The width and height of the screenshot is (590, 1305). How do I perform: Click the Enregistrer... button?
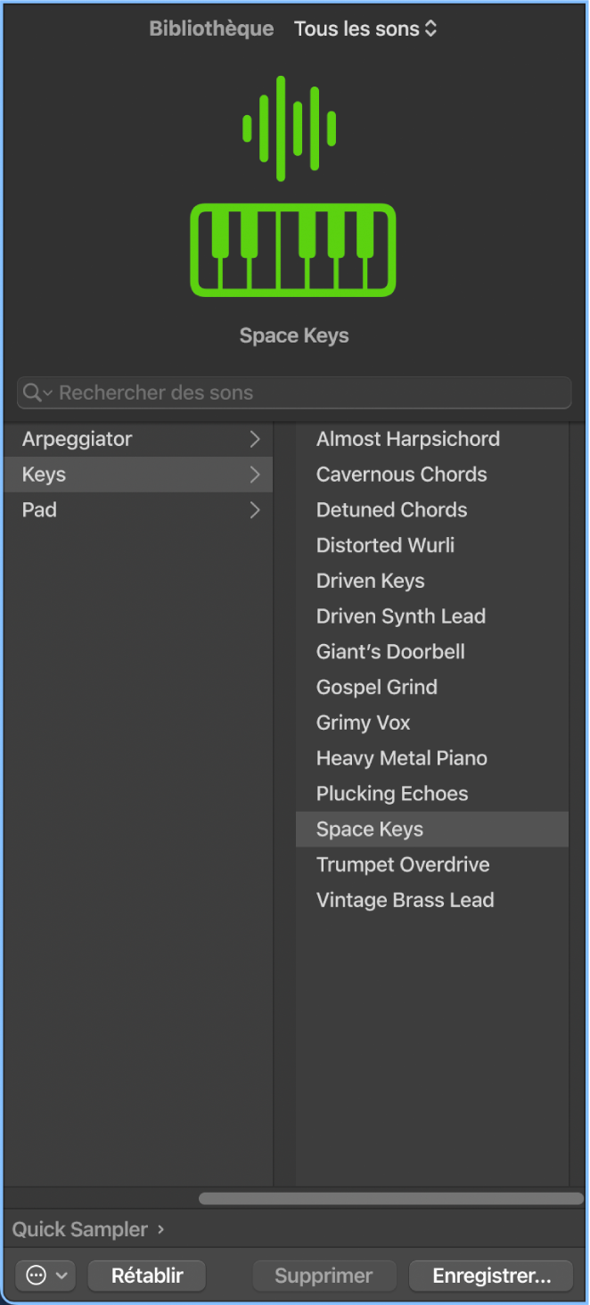coord(491,1276)
